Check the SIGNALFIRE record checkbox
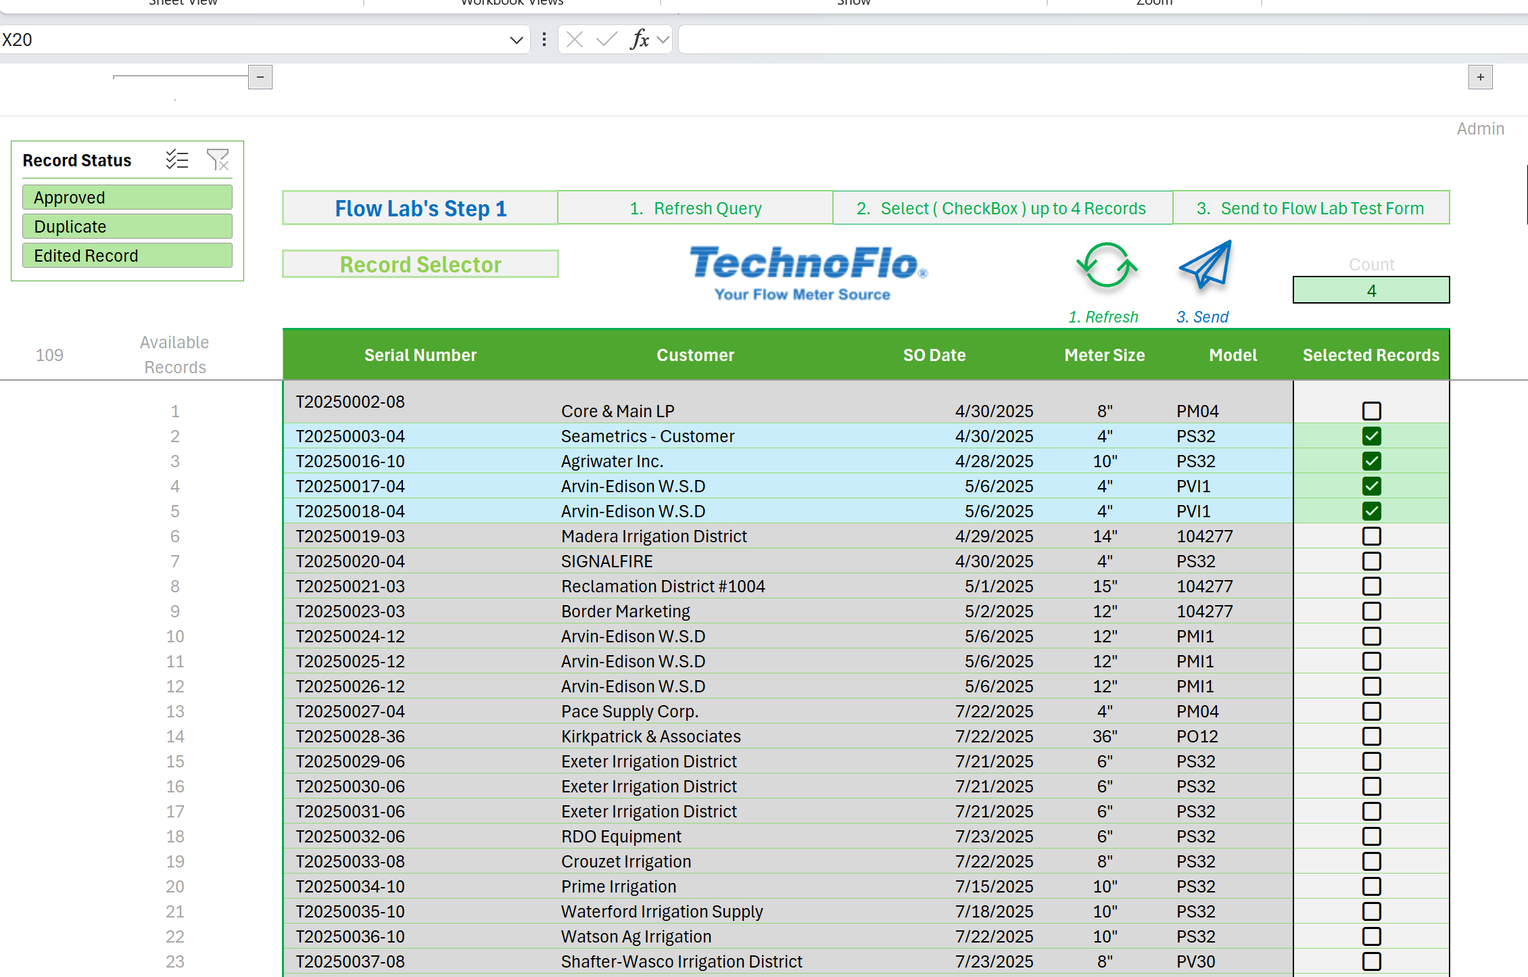 pos(1372,561)
